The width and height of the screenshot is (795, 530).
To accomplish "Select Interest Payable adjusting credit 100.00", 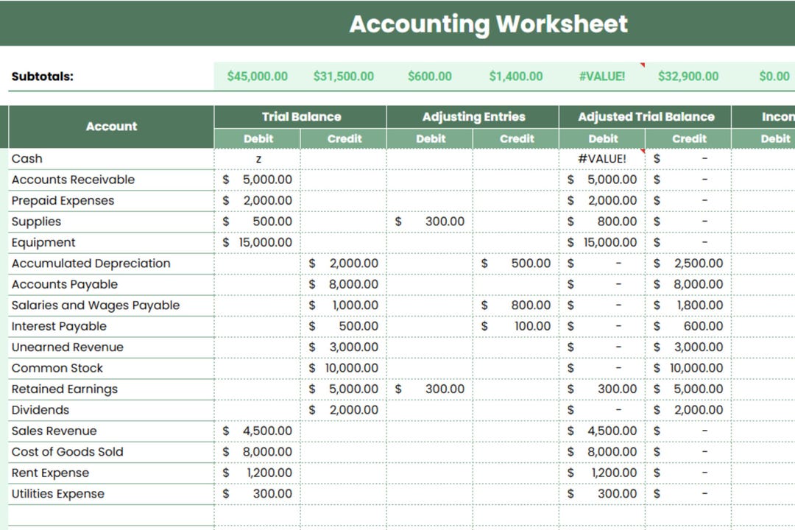I will [515, 326].
